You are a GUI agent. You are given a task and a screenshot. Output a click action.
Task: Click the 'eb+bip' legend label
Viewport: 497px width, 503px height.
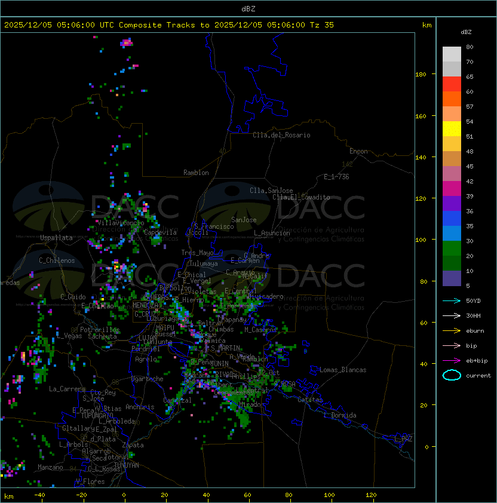477,361
